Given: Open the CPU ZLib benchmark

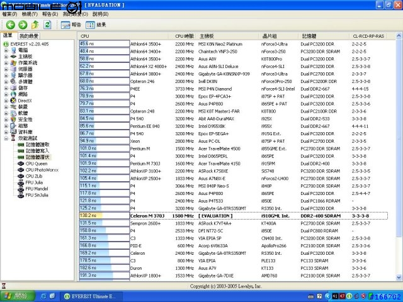Looking at the screenshot, I should [33, 176].
